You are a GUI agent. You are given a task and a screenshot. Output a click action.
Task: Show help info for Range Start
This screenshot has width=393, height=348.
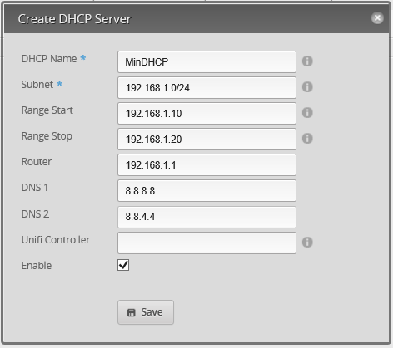point(307,113)
